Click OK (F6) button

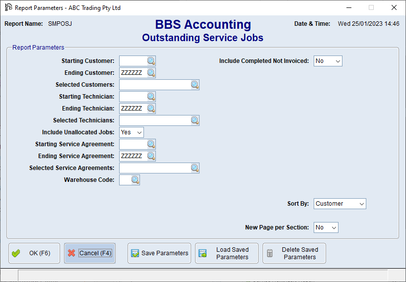(x=34, y=253)
